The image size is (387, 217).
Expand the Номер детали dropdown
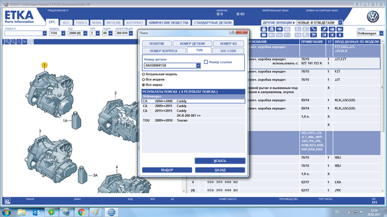[198, 66]
